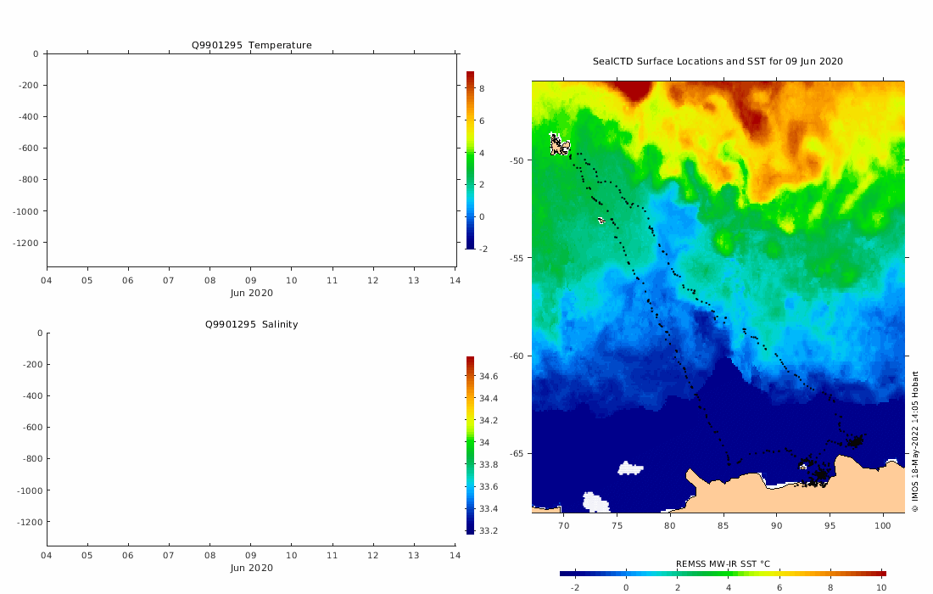Screen dimensions: 933x594
Task: Click the salinity vertical colorbar
Action: (x=470, y=445)
